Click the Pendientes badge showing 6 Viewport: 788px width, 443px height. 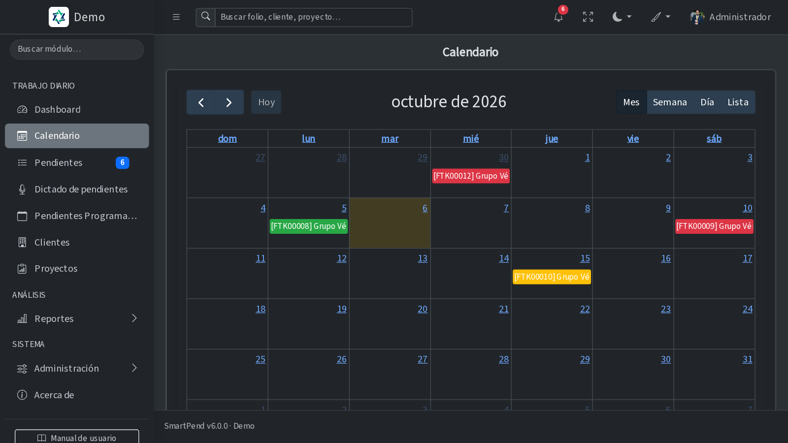point(123,162)
